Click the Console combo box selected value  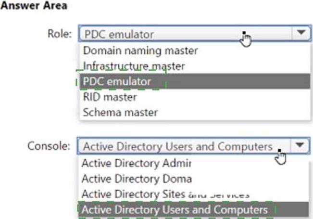click(178, 146)
